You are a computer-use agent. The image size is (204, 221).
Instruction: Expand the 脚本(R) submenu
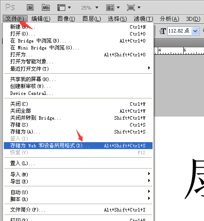coord(78,199)
